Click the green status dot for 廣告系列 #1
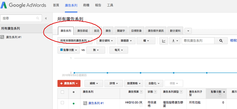This screenshot has height=109, width=237. [x=73, y=104]
